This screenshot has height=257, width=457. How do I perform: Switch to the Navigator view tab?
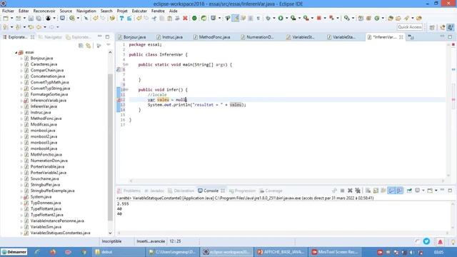[50, 37]
